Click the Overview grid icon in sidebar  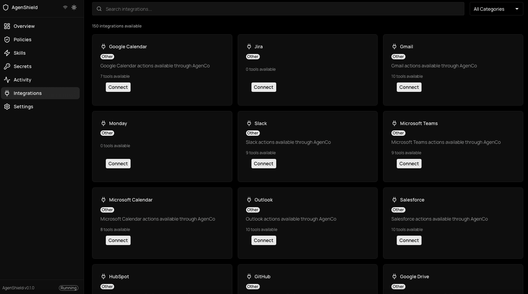coord(7,26)
